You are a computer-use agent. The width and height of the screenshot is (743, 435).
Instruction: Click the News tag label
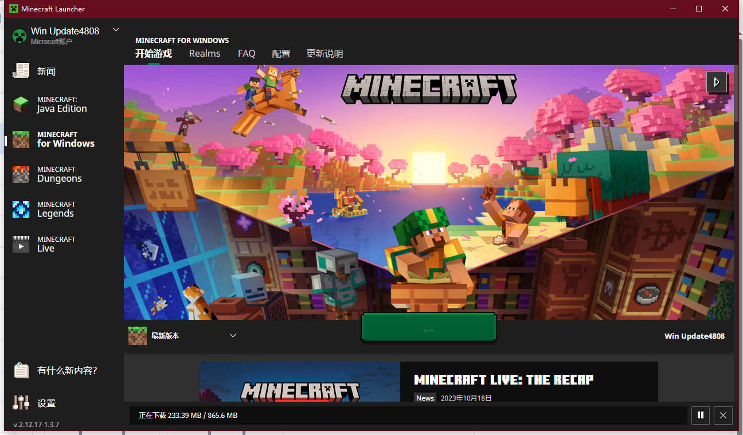click(x=425, y=398)
